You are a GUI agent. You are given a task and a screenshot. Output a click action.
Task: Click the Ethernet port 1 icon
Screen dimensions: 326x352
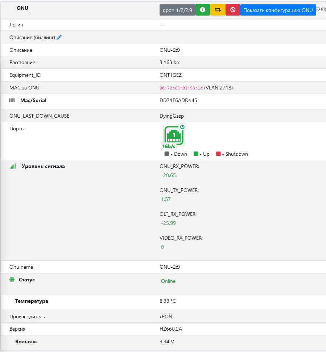pyautogui.click(x=174, y=135)
